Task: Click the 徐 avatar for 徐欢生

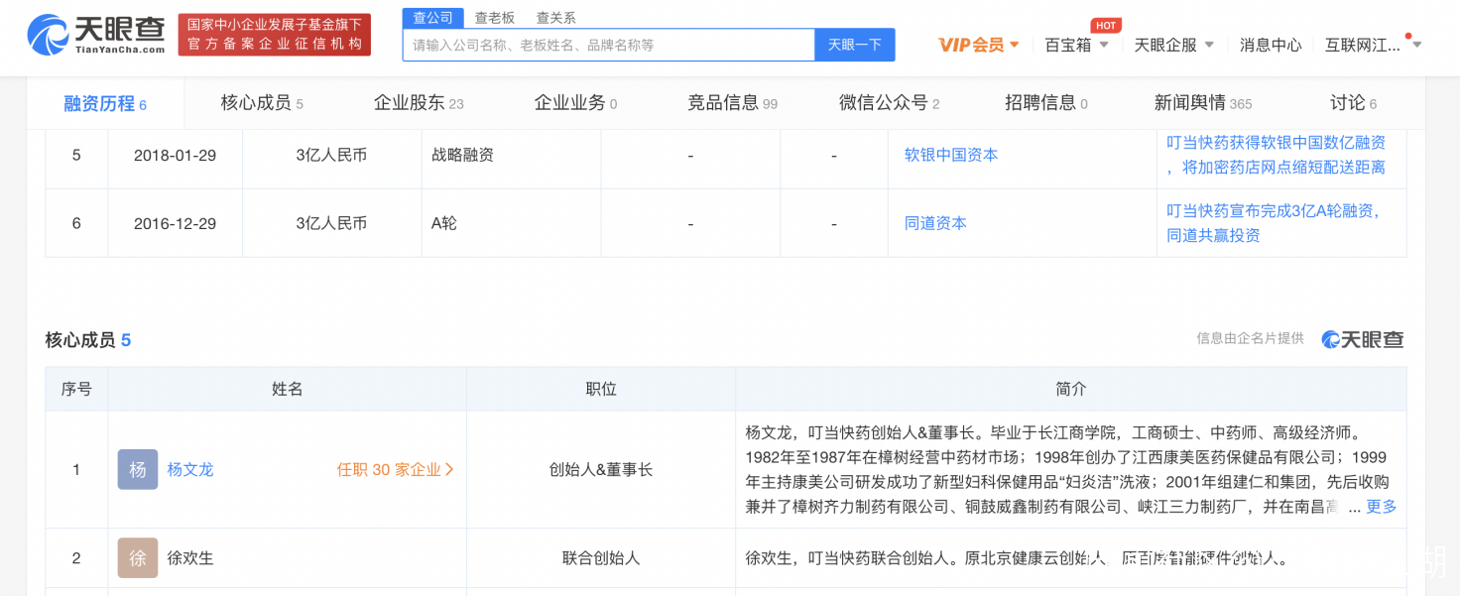Action: [x=138, y=557]
